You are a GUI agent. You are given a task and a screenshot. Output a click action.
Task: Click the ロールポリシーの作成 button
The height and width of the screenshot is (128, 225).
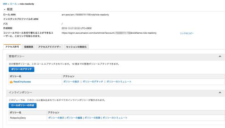[22, 105]
